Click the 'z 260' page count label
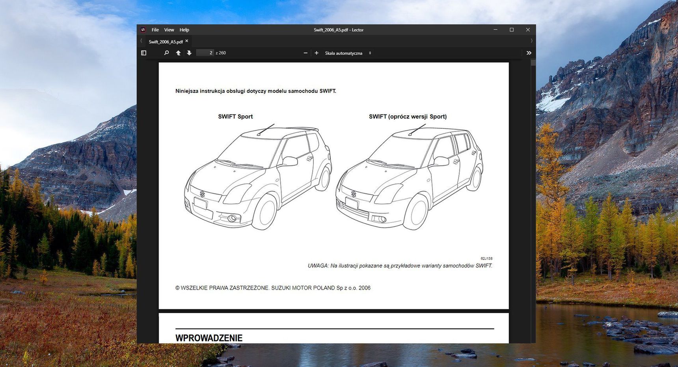The height and width of the screenshot is (367, 678). [x=221, y=53]
